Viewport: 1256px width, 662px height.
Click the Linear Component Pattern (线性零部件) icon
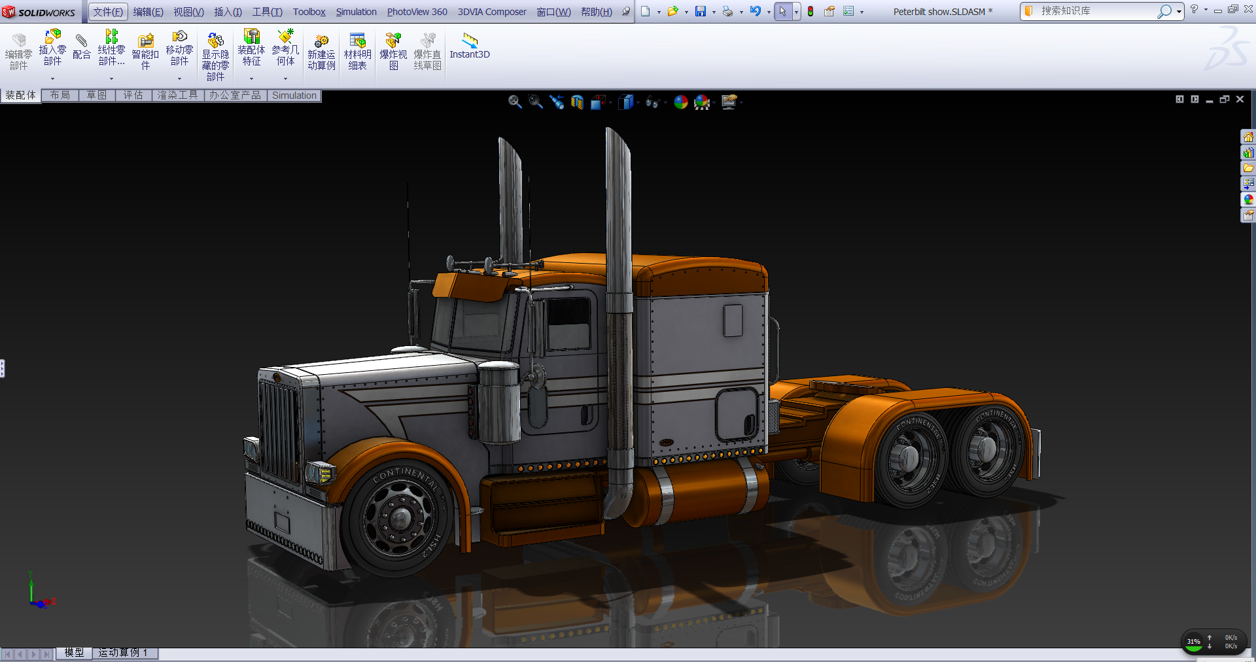(x=111, y=36)
